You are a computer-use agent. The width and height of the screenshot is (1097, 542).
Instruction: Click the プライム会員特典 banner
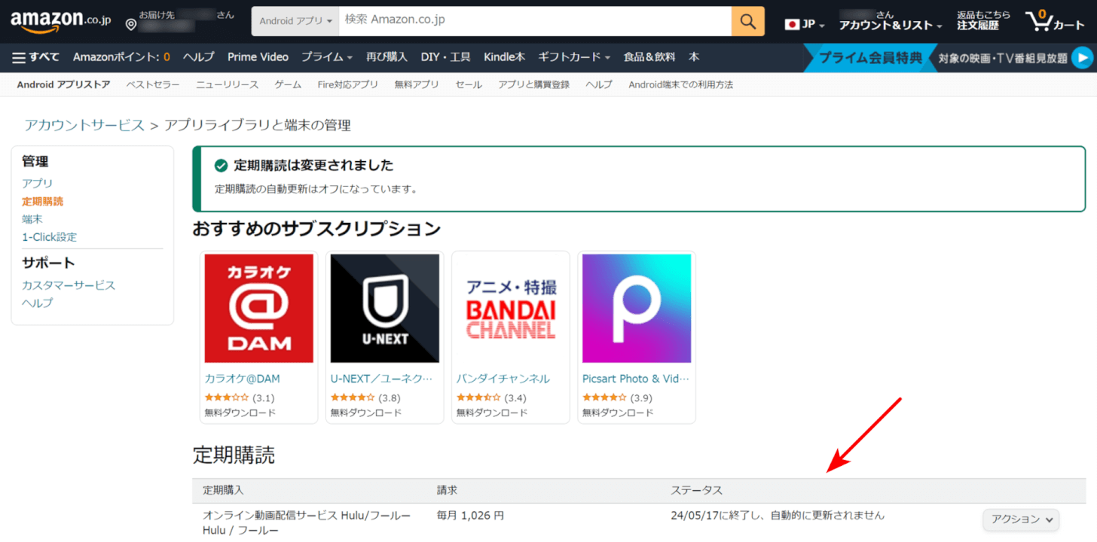[870, 58]
